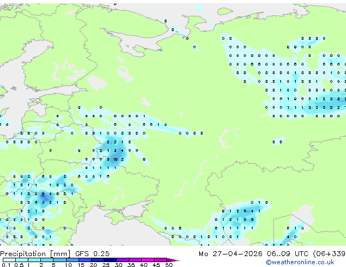346x267 pixels.
Task: Click the '(06+339' forecast offset text
Action: click(x=329, y=254)
